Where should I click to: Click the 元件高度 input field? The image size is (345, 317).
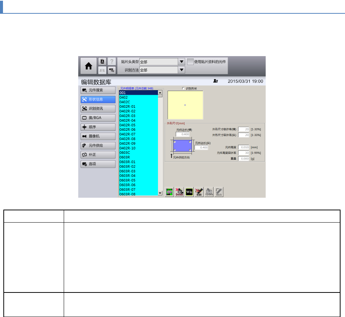click(244, 147)
